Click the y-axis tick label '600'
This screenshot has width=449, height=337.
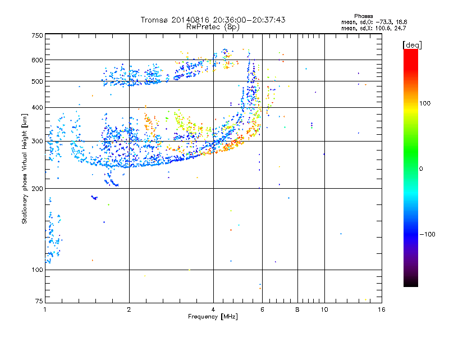click(37, 60)
